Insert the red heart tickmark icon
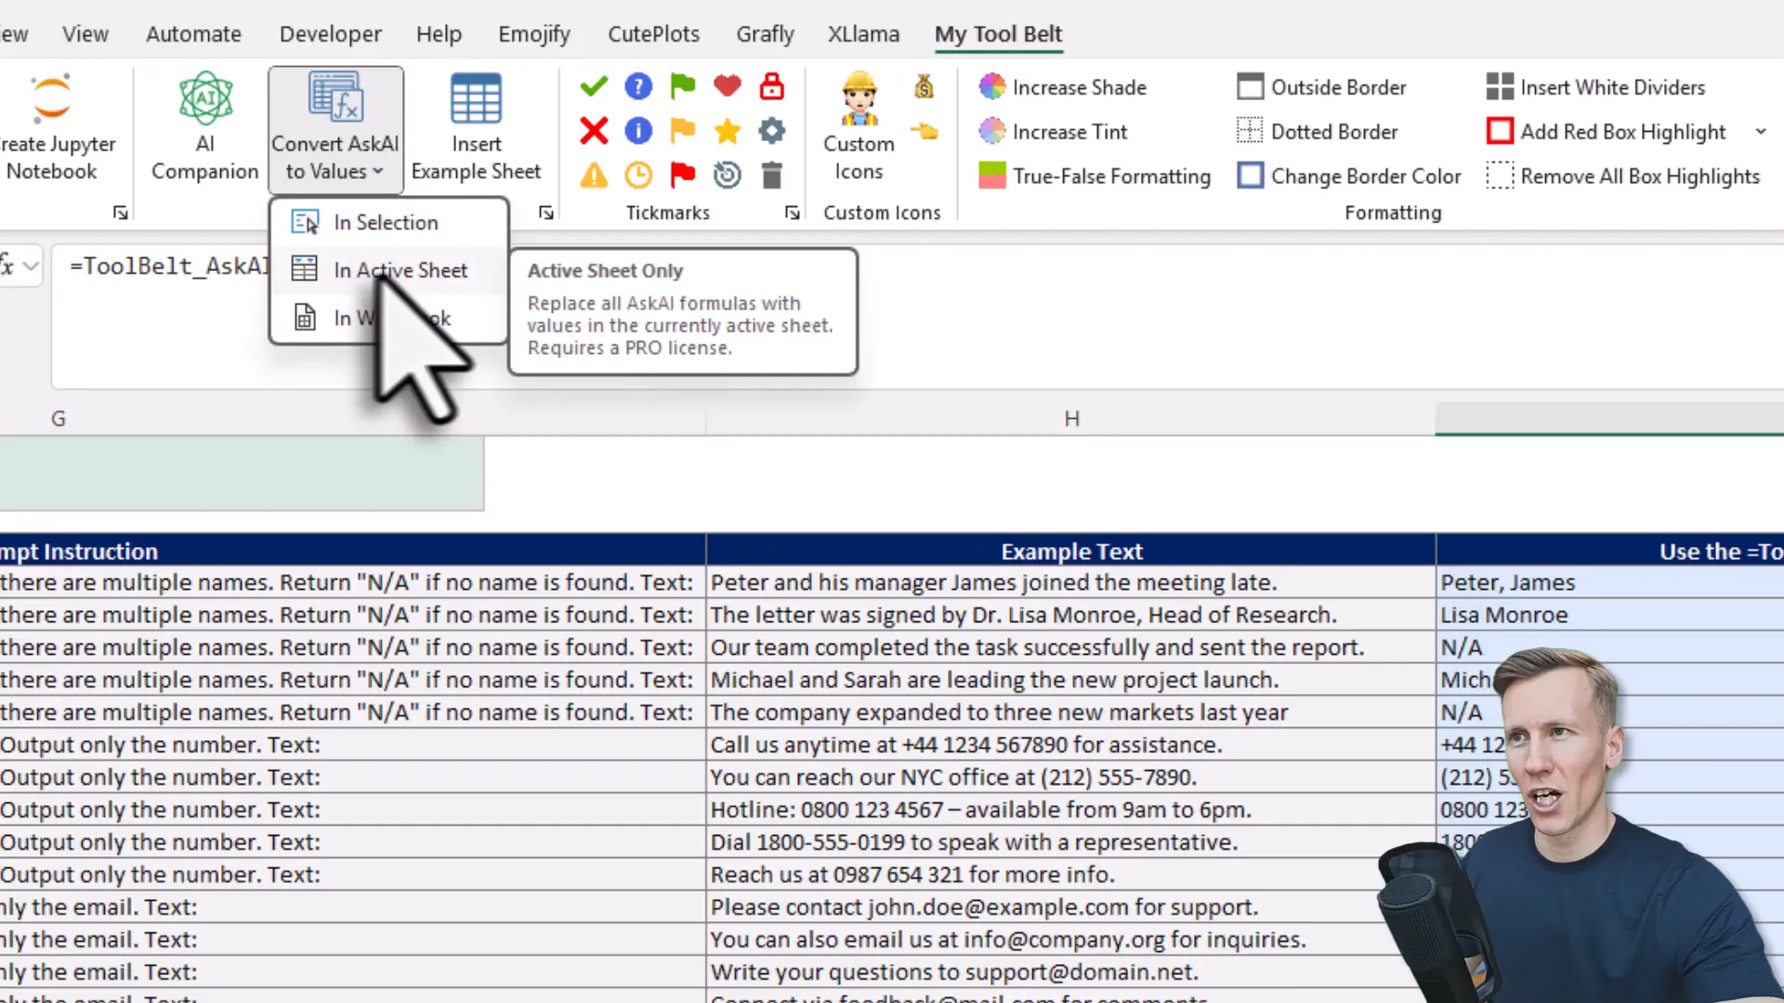Viewport: 1784px width, 1003px height. [727, 87]
